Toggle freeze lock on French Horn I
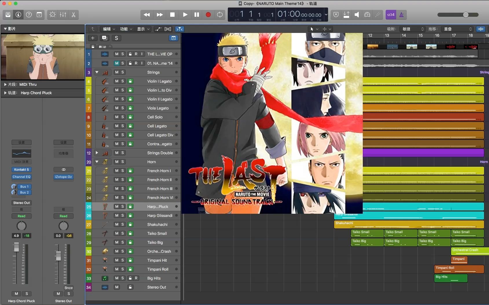Screen dimensions: 489x305 (130, 171)
